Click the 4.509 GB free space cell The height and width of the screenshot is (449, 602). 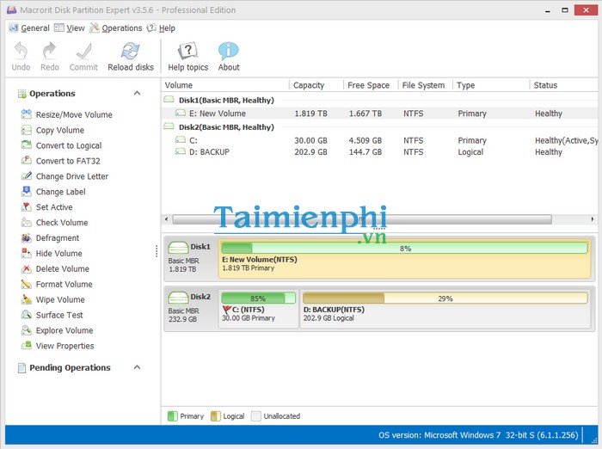pos(365,140)
